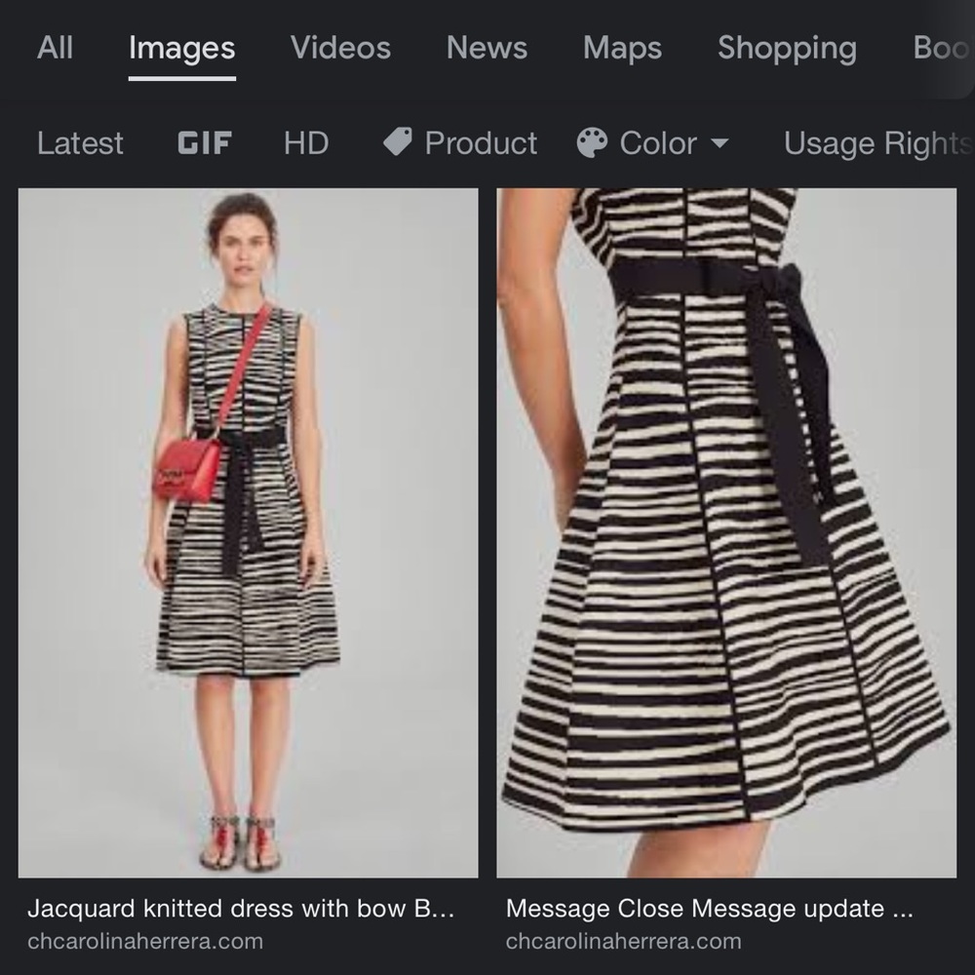Visit chcarolinaherrera.com under Jacquard dress

pyautogui.click(x=145, y=941)
